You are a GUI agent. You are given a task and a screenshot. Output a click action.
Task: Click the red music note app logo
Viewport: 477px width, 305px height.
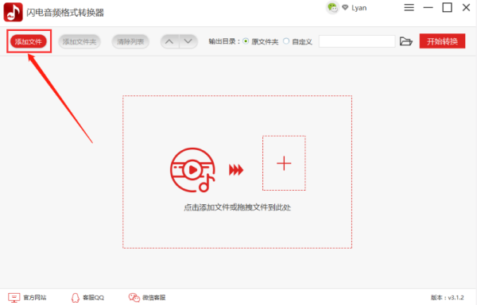click(13, 12)
